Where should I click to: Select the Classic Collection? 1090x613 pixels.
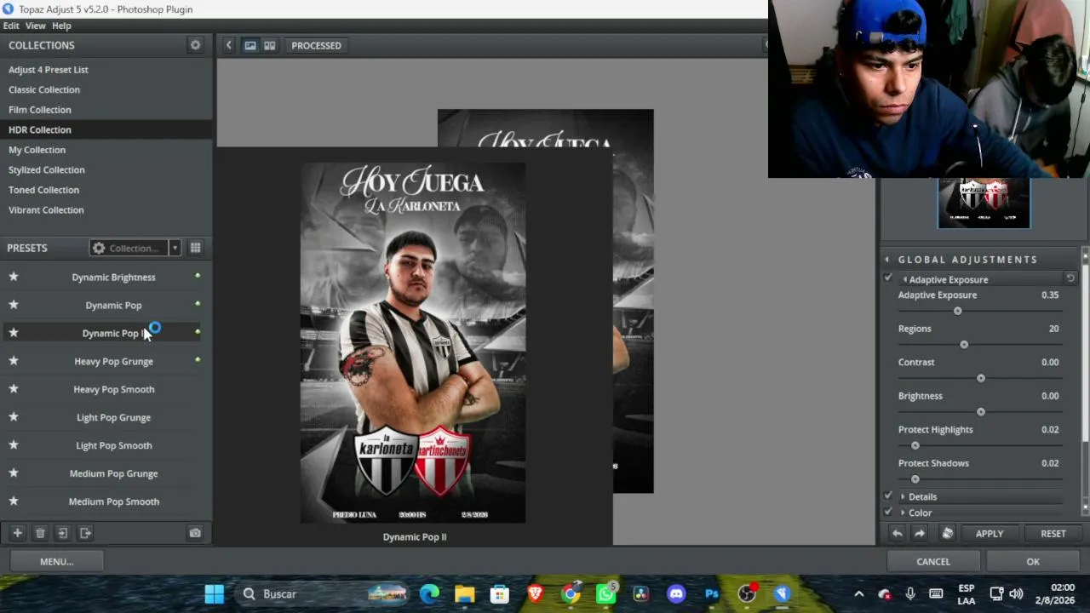(x=106, y=89)
